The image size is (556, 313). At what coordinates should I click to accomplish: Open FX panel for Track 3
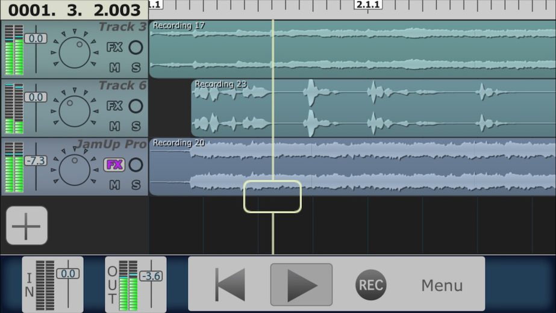click(114, 47)
